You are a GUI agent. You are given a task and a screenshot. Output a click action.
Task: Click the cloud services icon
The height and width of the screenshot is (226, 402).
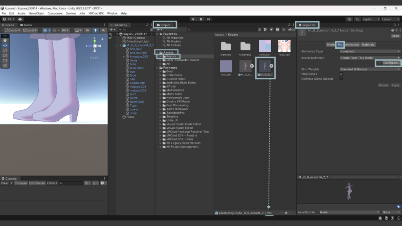(x=20, y=19)
